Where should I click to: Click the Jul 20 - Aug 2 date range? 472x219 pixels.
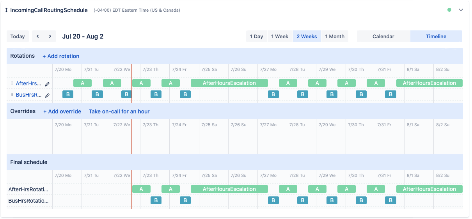click(83, 36)
